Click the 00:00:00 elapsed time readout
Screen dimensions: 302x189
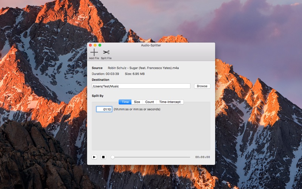pos(203,157)
